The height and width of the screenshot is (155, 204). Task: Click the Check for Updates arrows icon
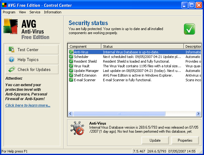click(12, 69)
